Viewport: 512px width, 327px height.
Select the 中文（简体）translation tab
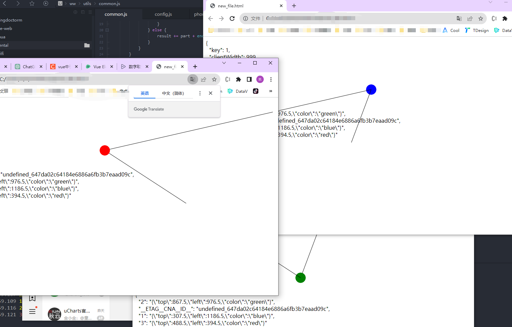coord(173,93)
